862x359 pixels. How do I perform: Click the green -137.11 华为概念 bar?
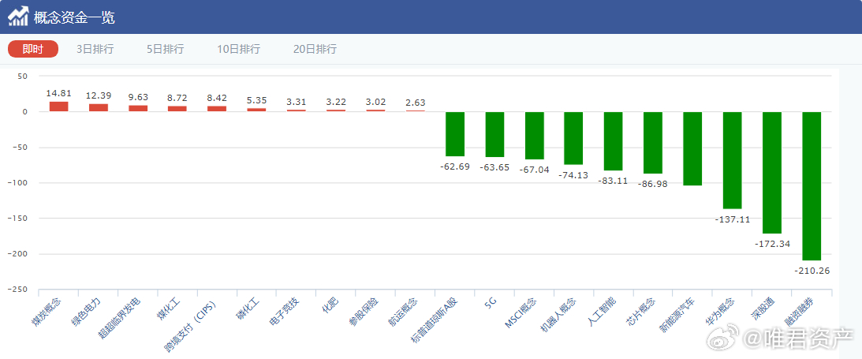(x=733, y=160)
